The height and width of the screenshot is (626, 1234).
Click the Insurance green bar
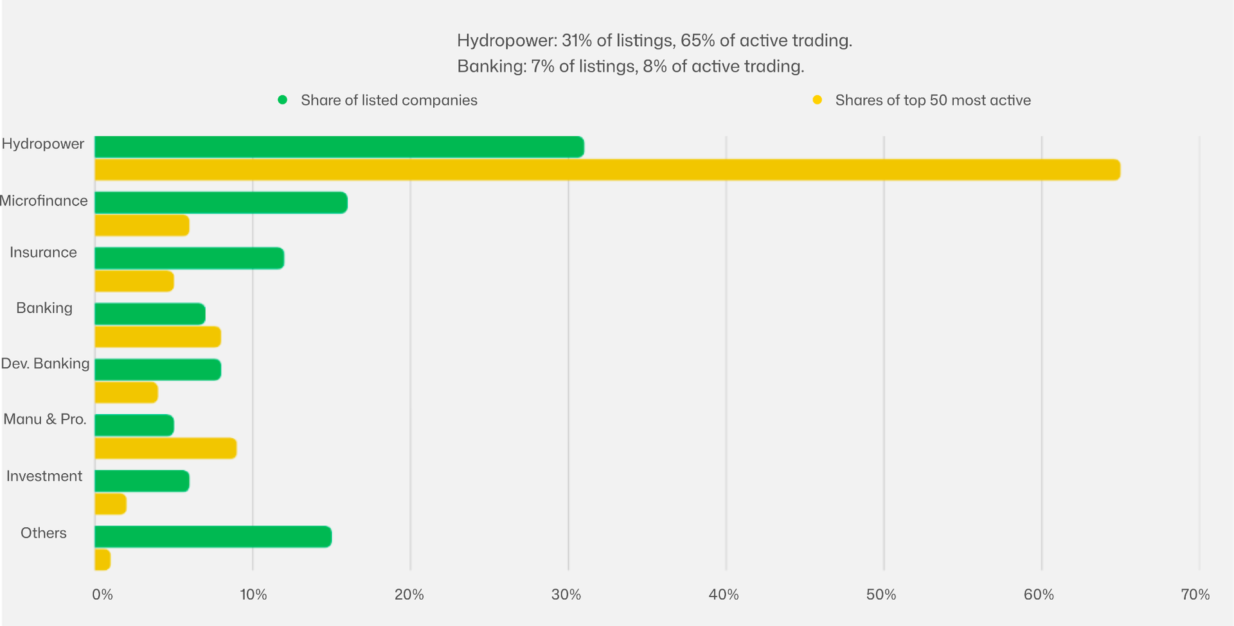(x=189, y=259)
